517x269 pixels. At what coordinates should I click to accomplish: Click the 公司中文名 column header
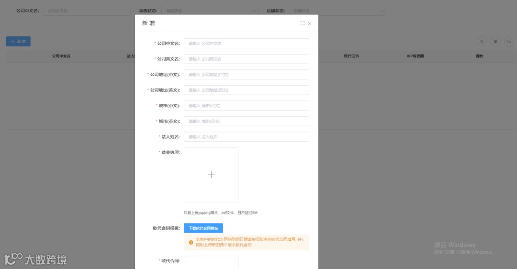pyautogui.click(x=61, y=56)
